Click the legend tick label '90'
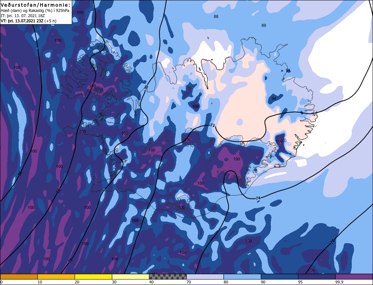 coord(263,282)
